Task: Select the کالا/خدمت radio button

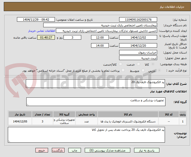Action: pyautogui.click(x=120, y=64)
